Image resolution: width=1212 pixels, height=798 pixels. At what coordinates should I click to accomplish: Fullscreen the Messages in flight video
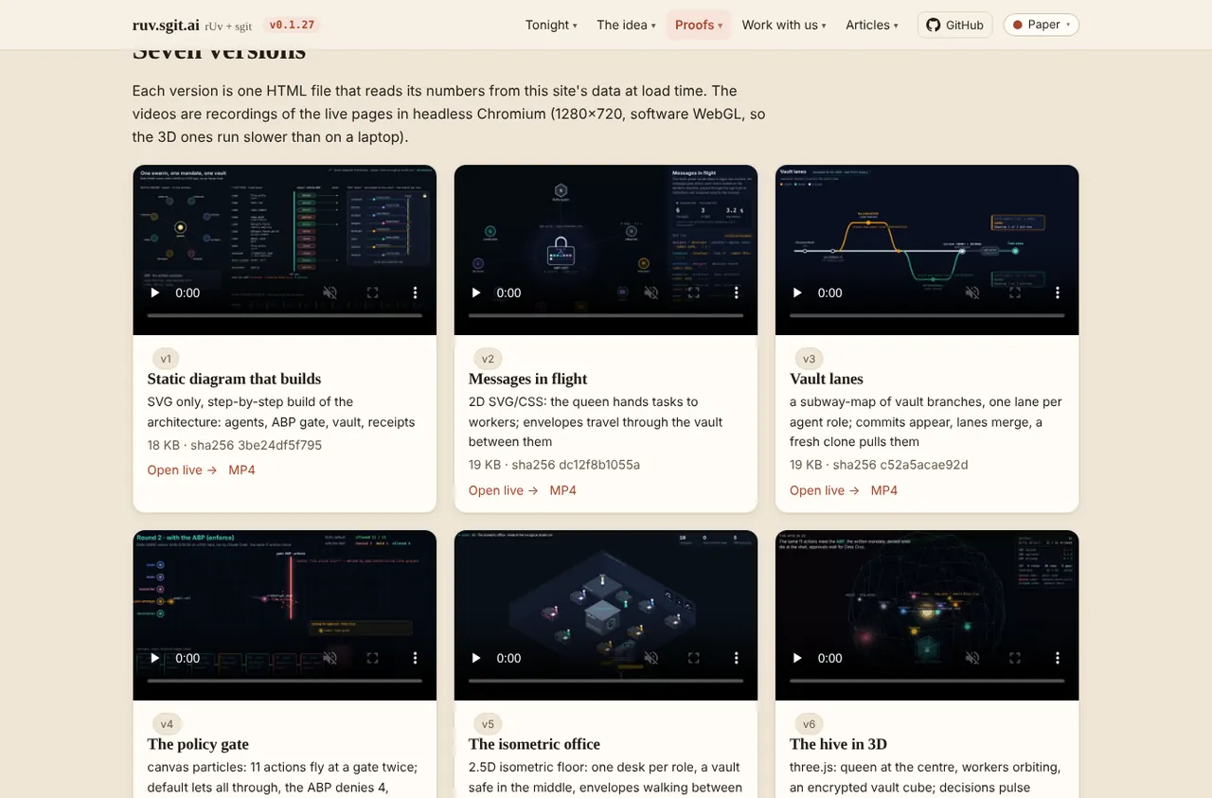tap(693, 293)
